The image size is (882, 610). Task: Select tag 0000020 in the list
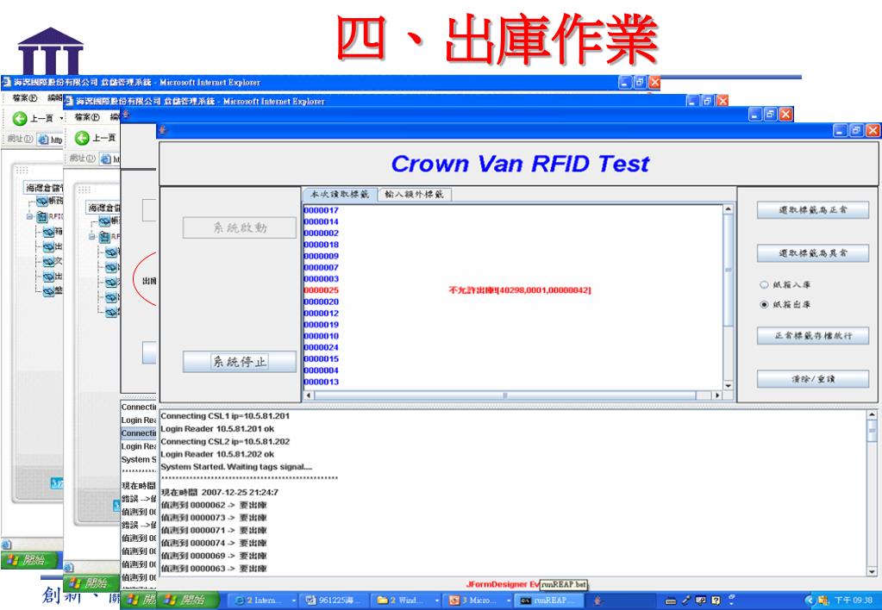click(x=322, y=302)
